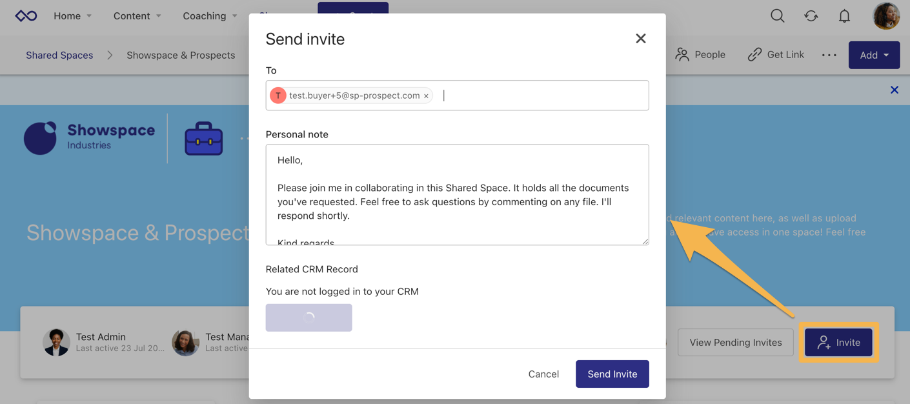The width and height of the screenshot is (910, 404).
Task: Expand the Add dropdown
Action: [x=874, y=55]
